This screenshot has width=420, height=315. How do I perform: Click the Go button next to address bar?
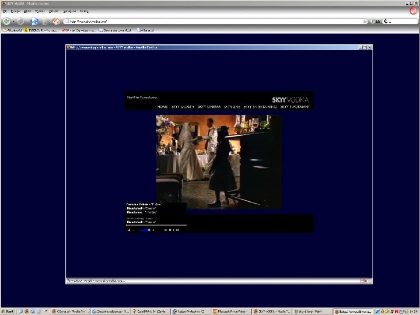(x=375, y=21)
